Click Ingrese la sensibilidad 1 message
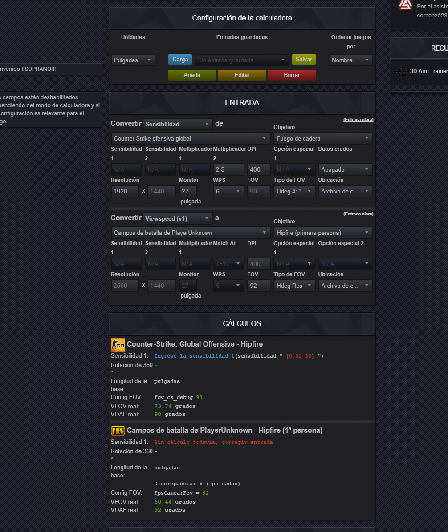The width and height of the screenshot is (448, 532). tap(194, 356)
